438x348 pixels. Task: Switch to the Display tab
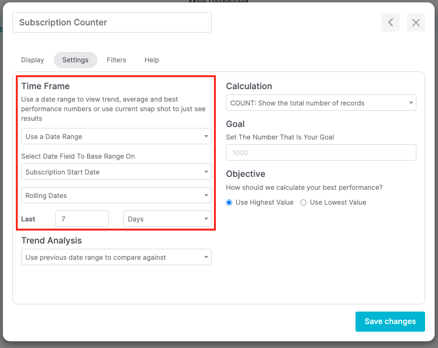point(32,60)
